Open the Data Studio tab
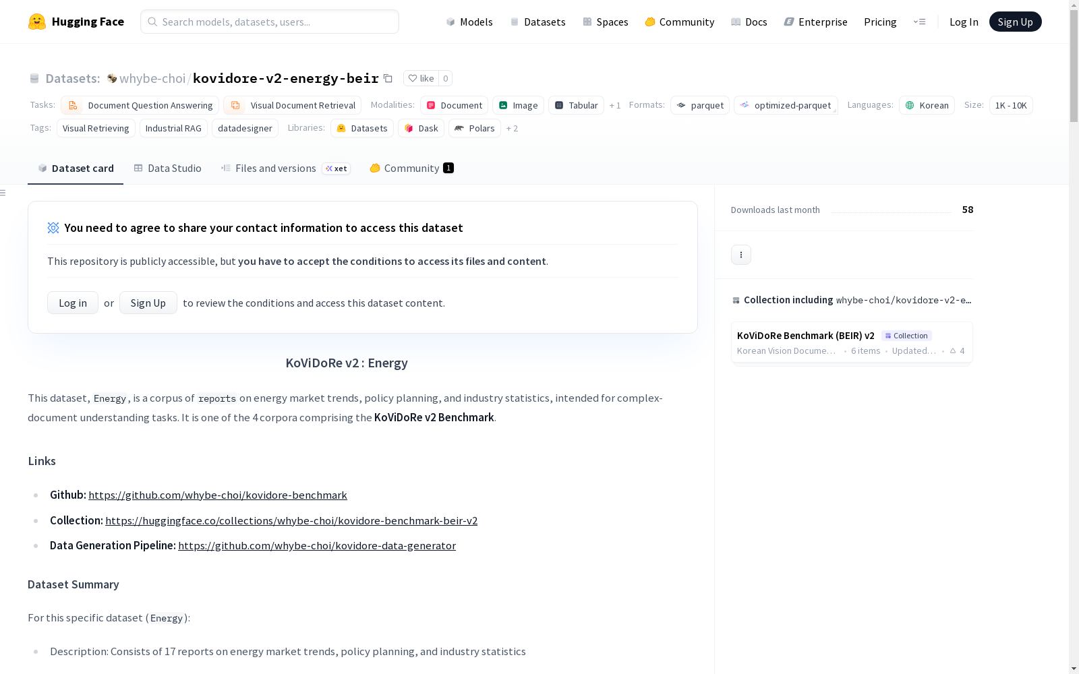1079x674 pixels. 167,168
